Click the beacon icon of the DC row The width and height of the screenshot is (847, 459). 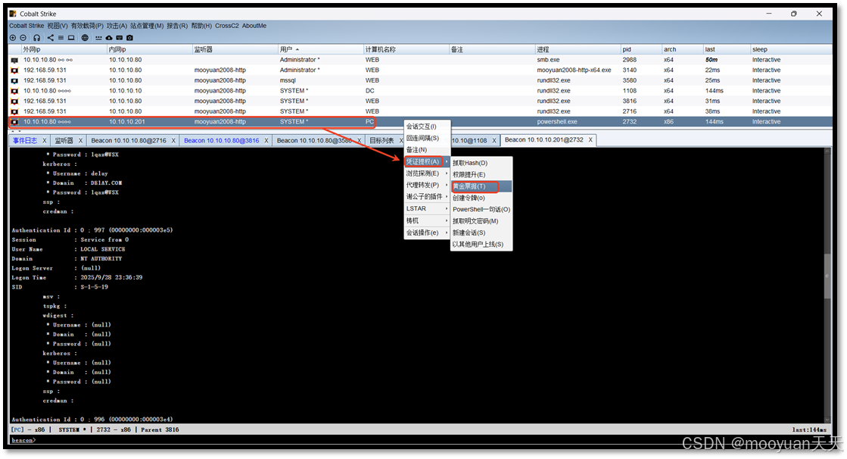pos(14,91)
